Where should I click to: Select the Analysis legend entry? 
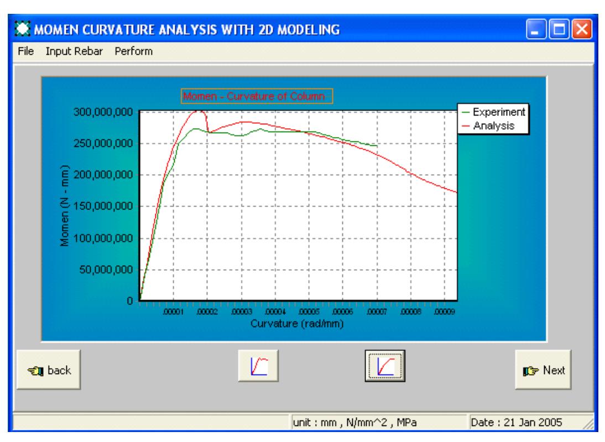click(488, 125)
